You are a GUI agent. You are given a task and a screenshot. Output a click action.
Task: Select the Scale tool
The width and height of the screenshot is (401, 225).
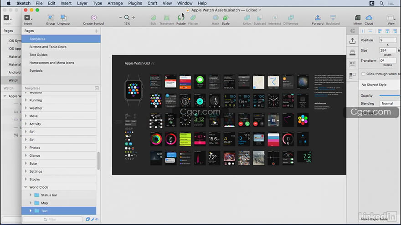[225, 20]
